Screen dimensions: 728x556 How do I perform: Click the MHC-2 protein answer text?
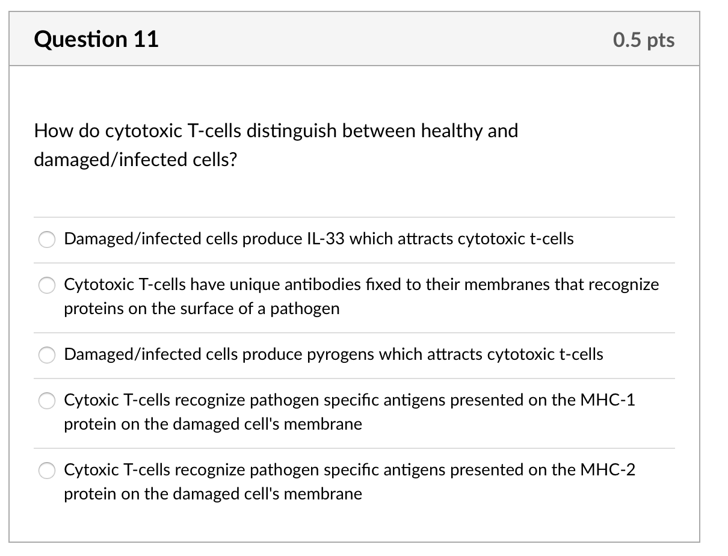pos(351,481)
